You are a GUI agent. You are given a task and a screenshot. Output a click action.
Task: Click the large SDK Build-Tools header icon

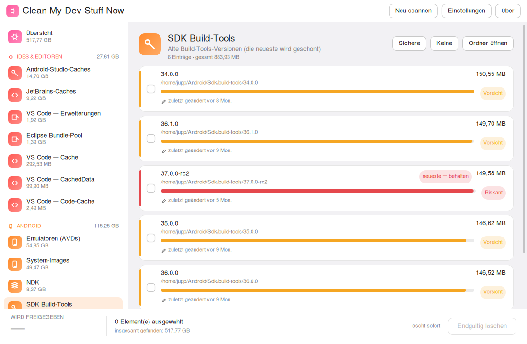[150, 44]
